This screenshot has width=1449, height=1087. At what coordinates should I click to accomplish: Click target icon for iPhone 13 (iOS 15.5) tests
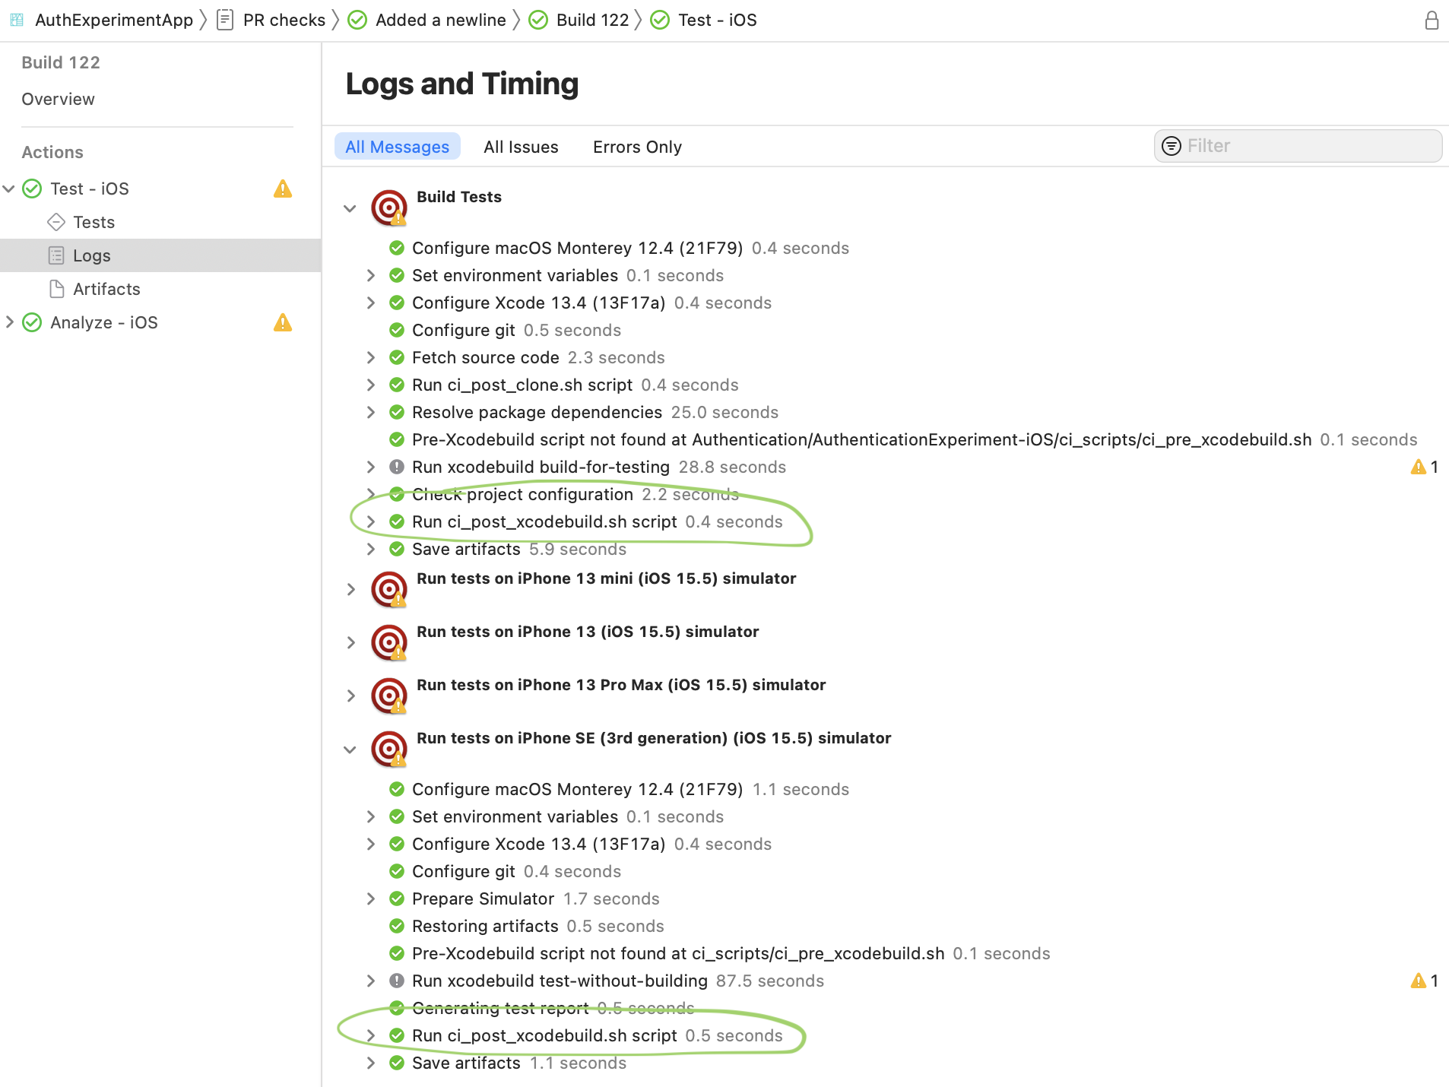click(389, 642)
